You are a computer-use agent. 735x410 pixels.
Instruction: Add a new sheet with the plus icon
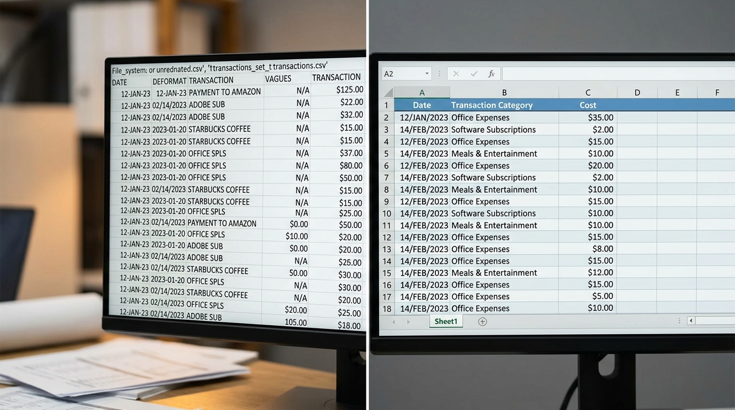point(482,321)
